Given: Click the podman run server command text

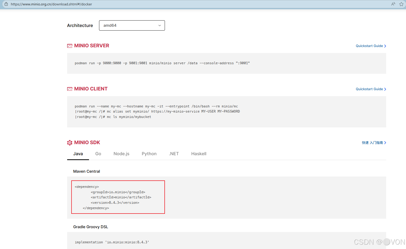Looking at the screenshot, I should click(x=162, y=63).
